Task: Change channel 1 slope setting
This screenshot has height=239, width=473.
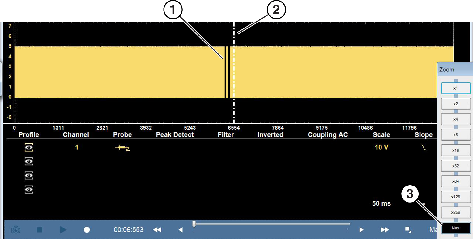Action: coord(424,148)
